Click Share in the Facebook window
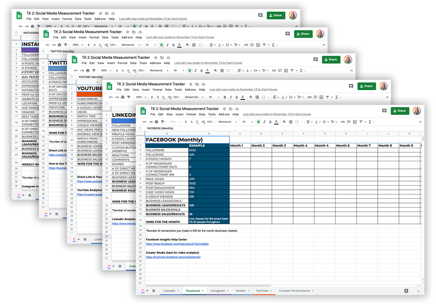This screenshot has width=436, height=304. 400,111
